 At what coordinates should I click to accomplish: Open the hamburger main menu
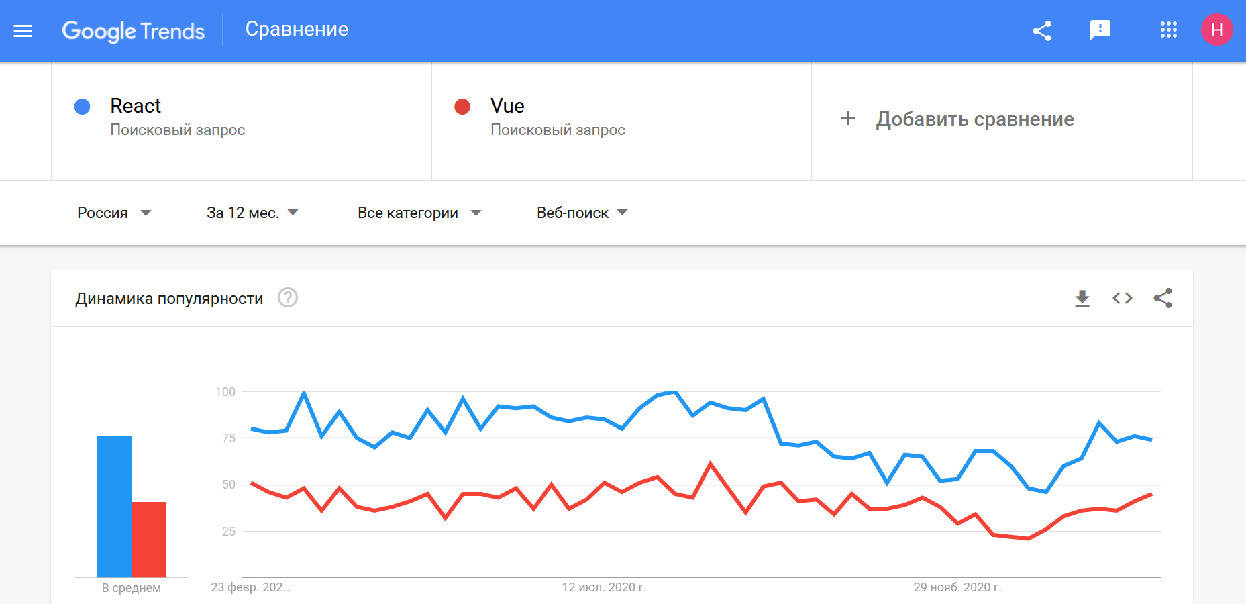pos(23,31)
